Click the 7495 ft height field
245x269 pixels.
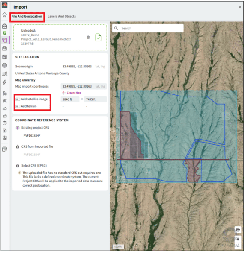pos(96,99)
